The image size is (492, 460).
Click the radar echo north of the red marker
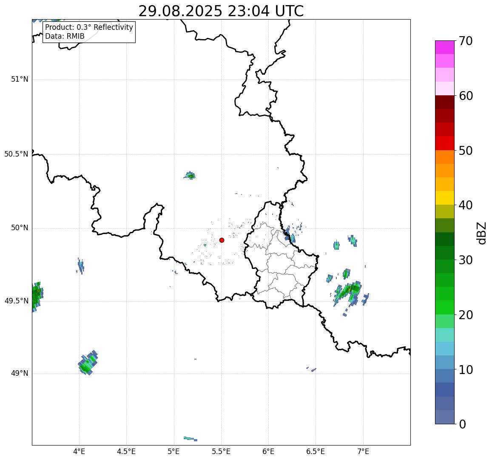coord(190,175)
